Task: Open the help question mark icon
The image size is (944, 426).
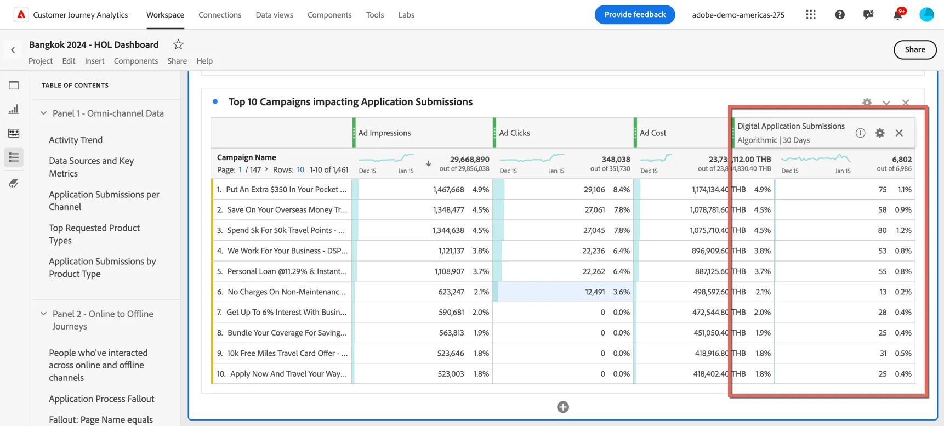Action: pyautogui.click(x=840, y=15)
